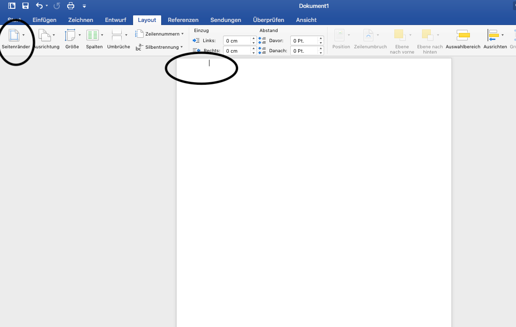Open the Größe page size icon
516x327 pixels.
click(x=70, y=35)
